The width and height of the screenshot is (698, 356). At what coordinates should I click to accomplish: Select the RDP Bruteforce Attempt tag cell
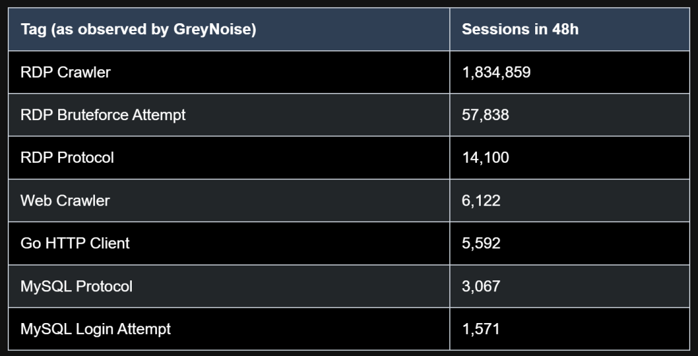[x=103, y=115]
